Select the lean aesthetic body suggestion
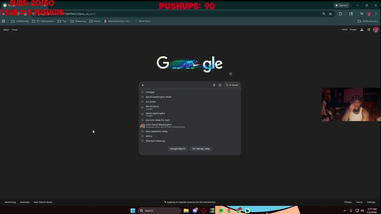 pyautogui.click(x=190, y=131)
